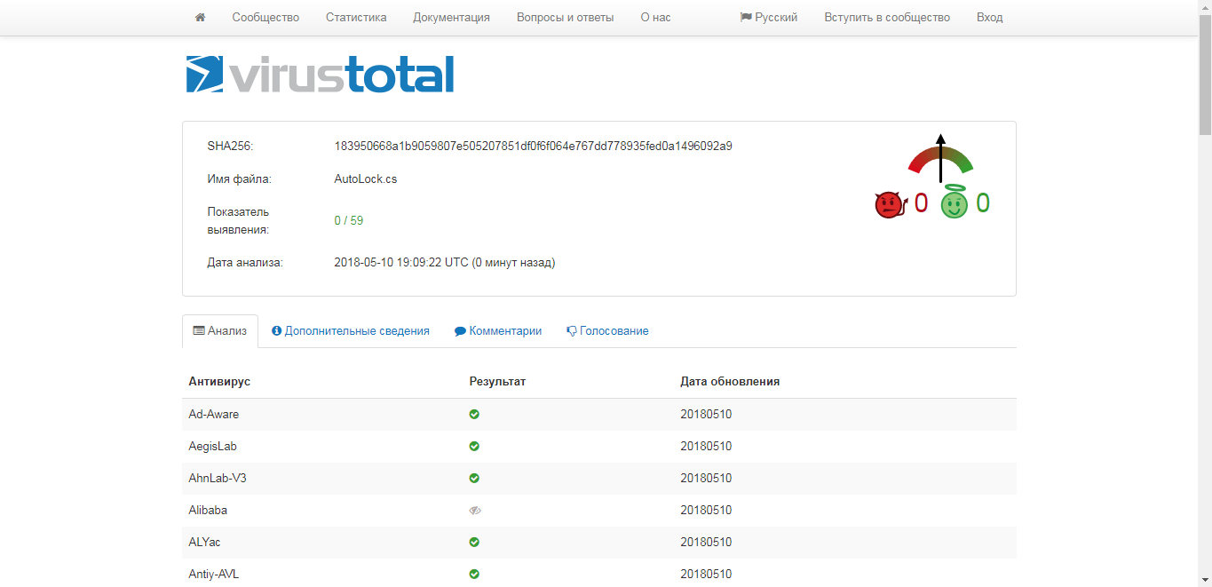Switch to the Комментарии tab
Image resolution: width=1212 pixels, height=587 pixels.
tap(498, 330)
